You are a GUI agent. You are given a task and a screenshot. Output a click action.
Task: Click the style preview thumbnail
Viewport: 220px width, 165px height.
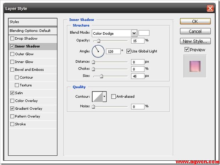point(195,66)
